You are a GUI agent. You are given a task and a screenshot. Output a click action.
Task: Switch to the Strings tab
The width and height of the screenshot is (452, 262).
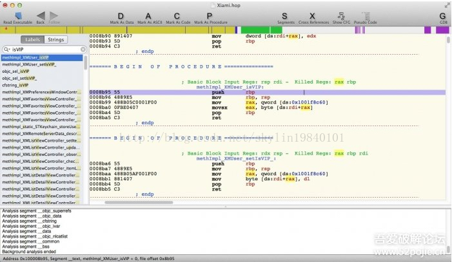[55, 40]
